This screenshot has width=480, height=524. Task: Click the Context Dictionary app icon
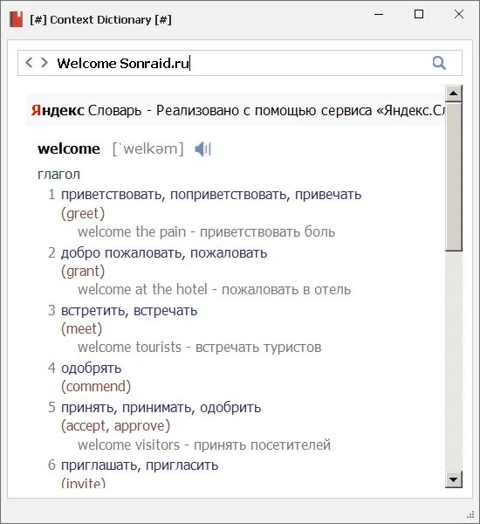tap(16, 19)
